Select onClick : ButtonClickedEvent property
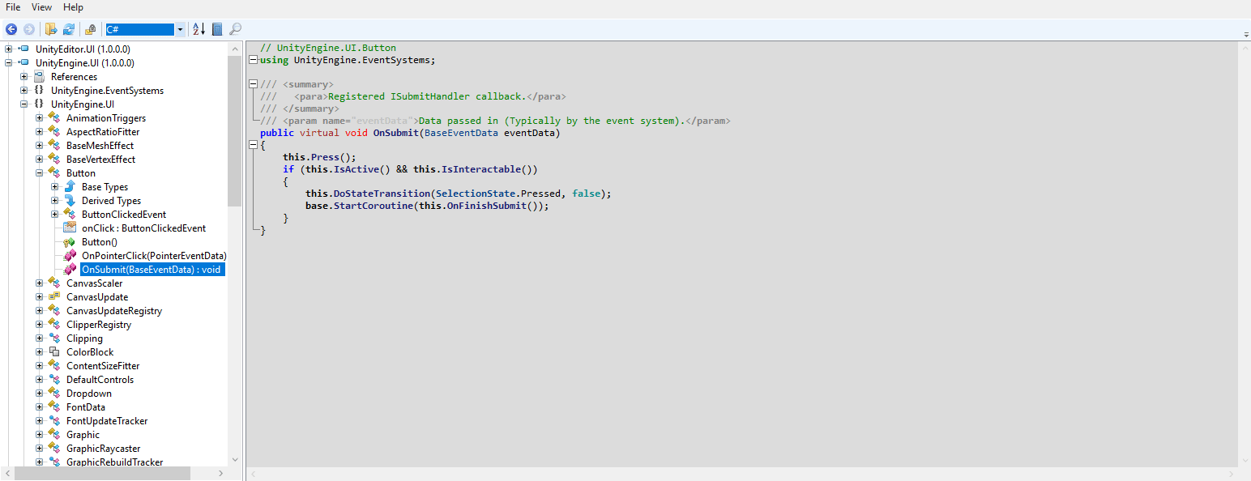Image resolution: width=1251 pixels, height=481 pixels. (x=144, y=228)
